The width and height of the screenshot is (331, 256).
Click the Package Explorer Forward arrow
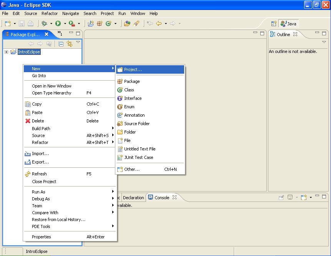point(40,44)
